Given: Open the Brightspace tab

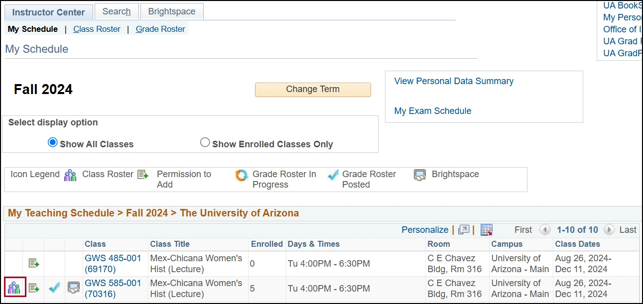Looking at the screenshot, I should coord(172,11).
